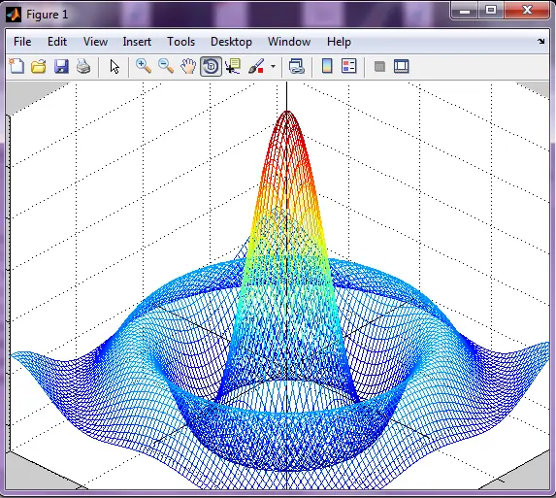Open the View menu
Screen dimensions: 556x498
95,42
